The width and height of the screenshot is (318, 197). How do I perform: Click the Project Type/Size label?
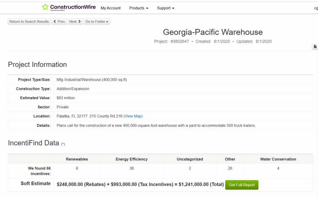pos(34,80)
